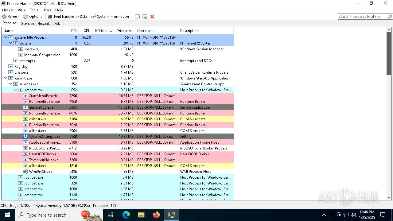Click the SearchApp.exe process icon
Screen dimensions: 393x221
(25, 107)
